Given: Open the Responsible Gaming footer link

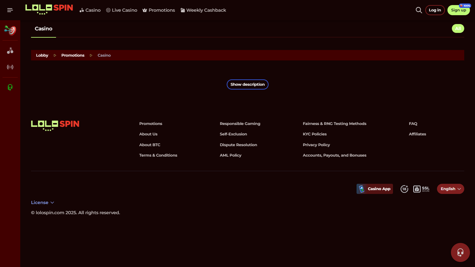Looking at the screenshot, I should (240, 124).
